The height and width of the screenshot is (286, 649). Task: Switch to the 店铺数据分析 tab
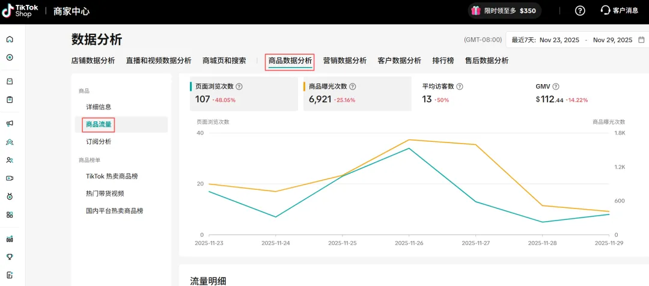click(93, 61)
